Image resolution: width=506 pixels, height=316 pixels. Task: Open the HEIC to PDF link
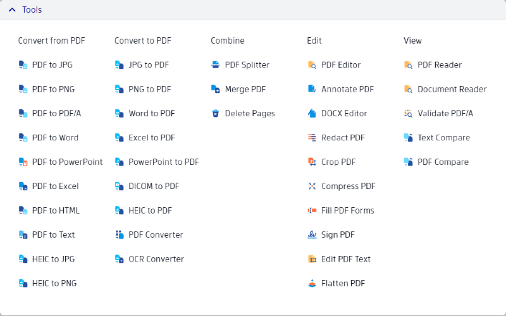150,210
